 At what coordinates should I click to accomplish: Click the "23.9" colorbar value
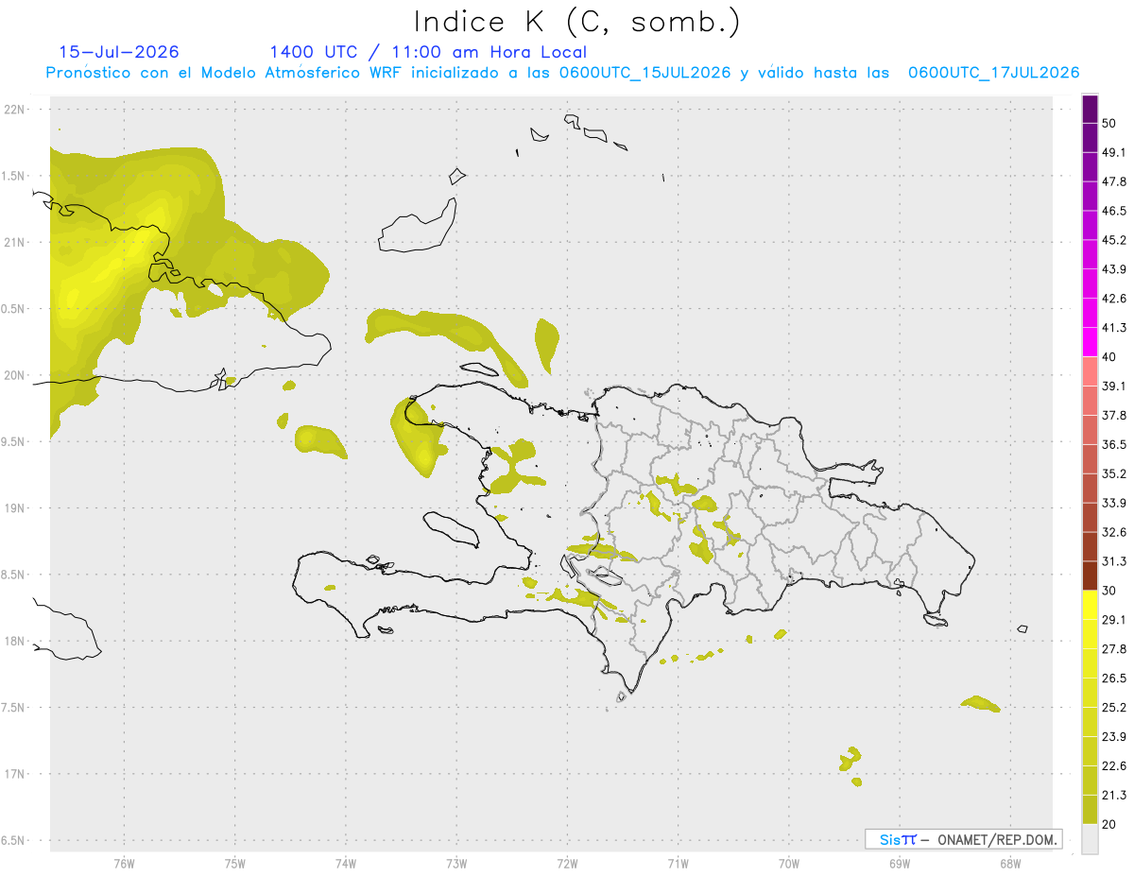[1114, 737]
